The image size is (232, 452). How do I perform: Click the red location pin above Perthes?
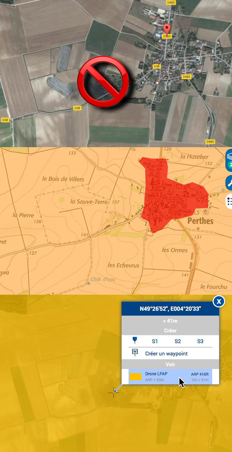(167, 29)
